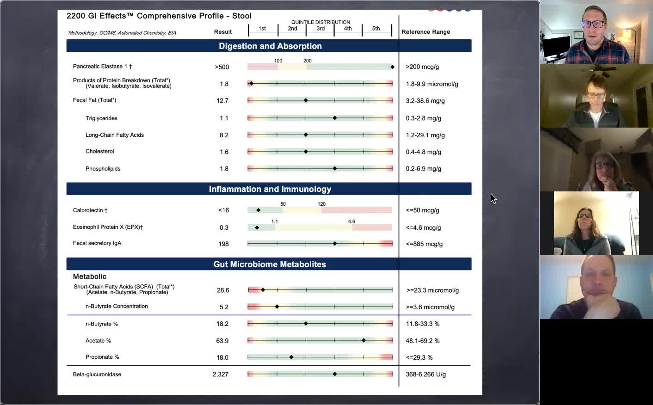Click the '2200 GI Effects Comprehensive Profile - Stool' title
Screen dimensions: 653x405
(159, 16)
